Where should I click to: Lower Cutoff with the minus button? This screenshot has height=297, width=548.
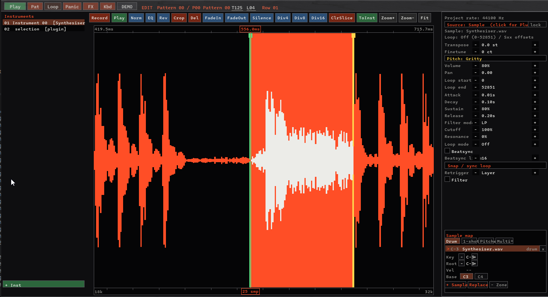coord(475,130)
